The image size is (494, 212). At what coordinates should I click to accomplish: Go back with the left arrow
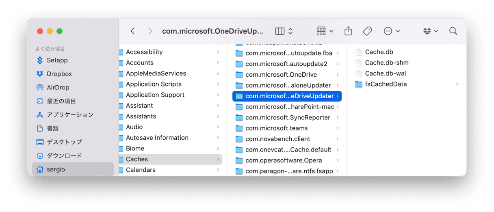point(133,31)
